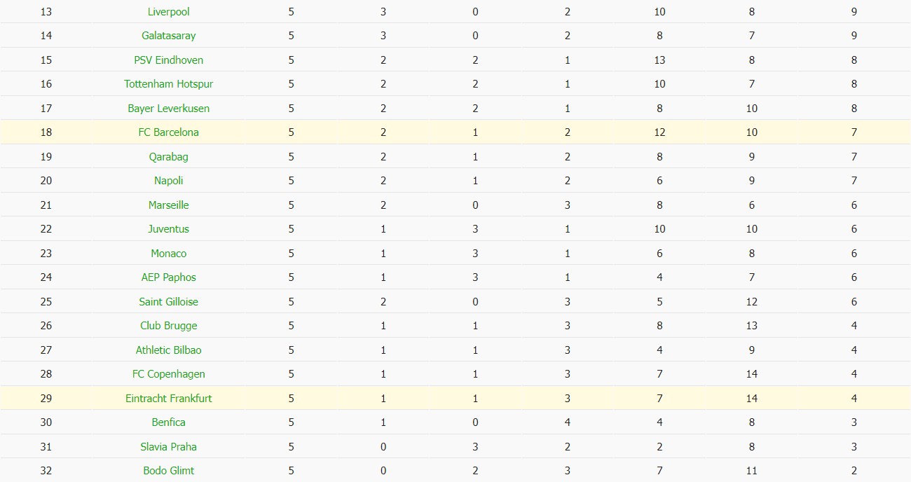This screenshot has width=911, height=482.
Task: Go to Slavia Praha team page
Action: click(169, 447)
